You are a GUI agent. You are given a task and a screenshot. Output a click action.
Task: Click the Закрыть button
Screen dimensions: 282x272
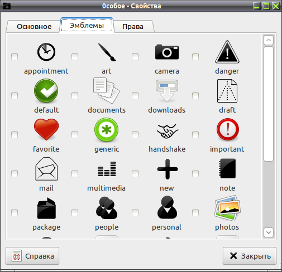250,256
